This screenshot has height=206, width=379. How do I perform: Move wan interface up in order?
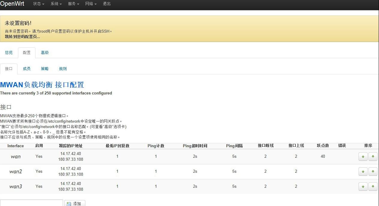click(x=363, y=157)
